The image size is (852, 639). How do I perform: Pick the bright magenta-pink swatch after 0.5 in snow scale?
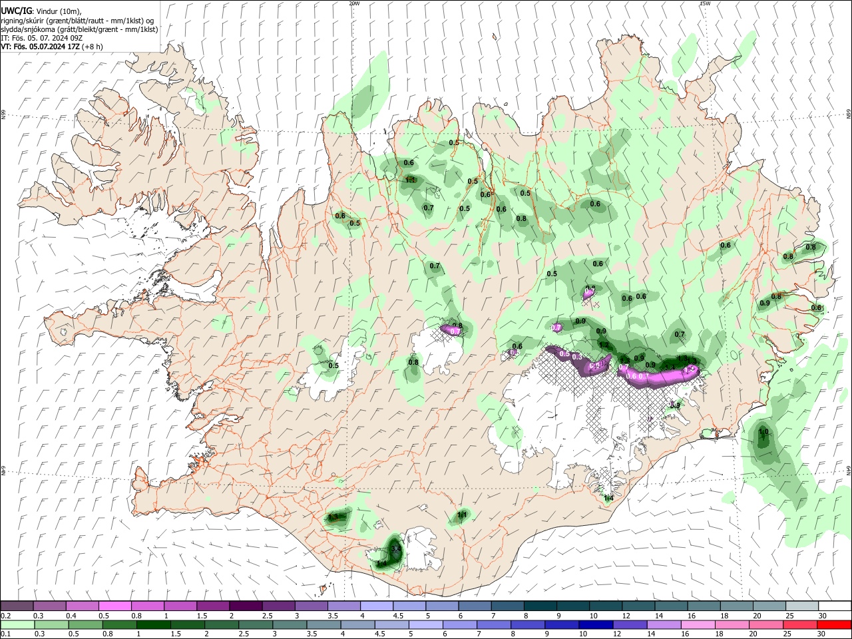(114, 606)
